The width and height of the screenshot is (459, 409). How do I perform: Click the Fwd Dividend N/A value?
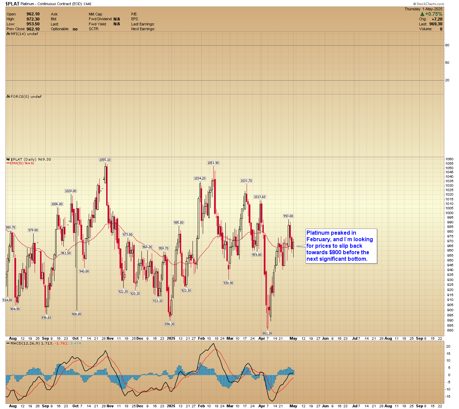click(x=117, y=19)
